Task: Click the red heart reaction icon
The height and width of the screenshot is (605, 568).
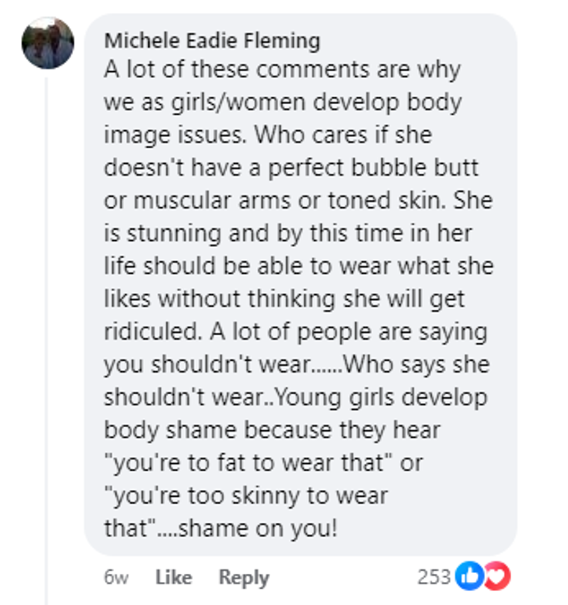Action: [498, 577]
